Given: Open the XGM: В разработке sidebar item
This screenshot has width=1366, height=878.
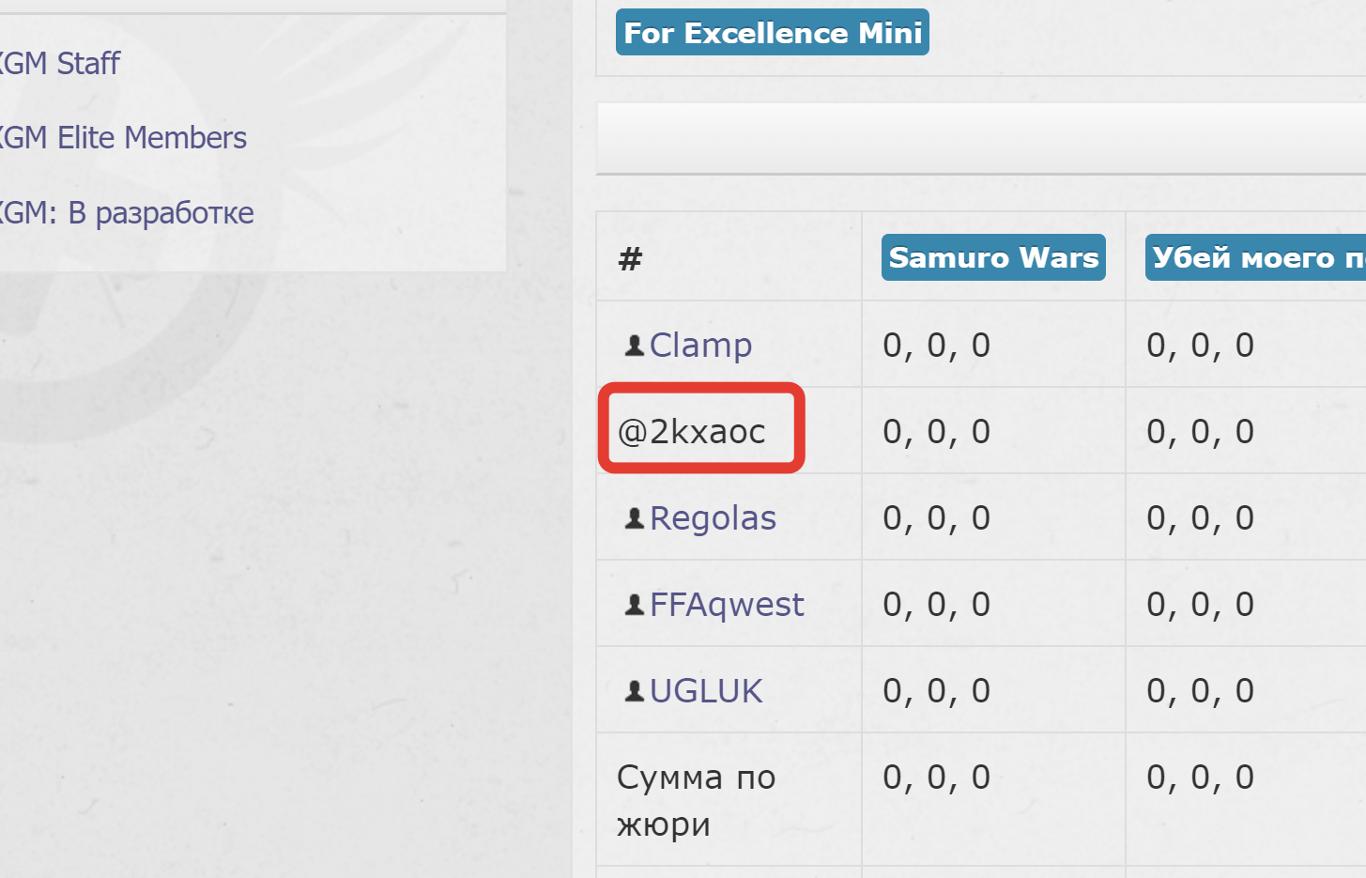Looking at the screenshot, I should (x=128, y=213).
